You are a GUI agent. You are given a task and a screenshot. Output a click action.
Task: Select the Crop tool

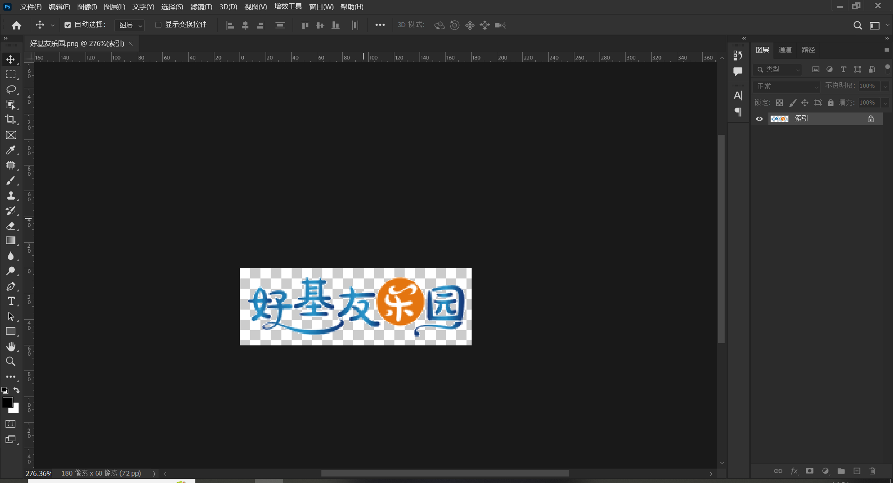[x=11, y=119]
